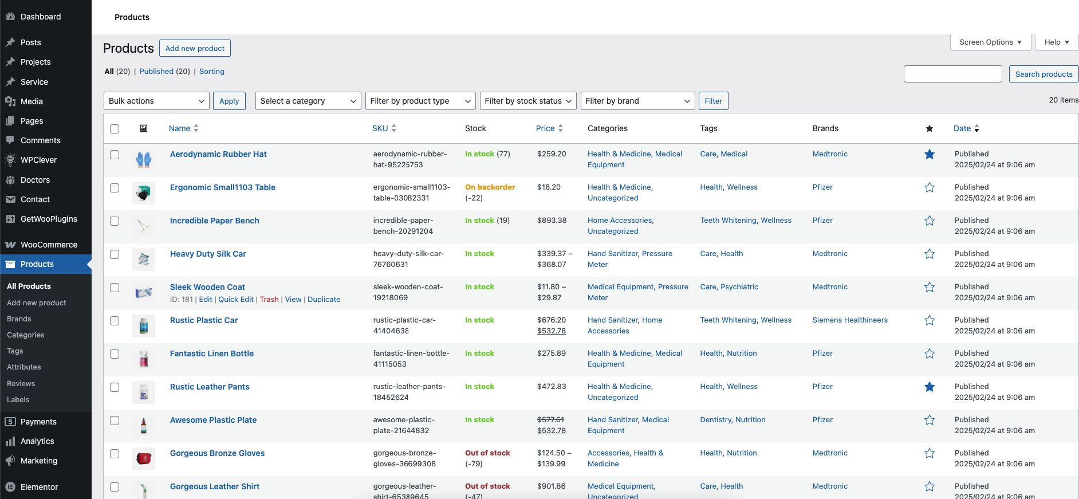Click the Rustic Plastic Car product thumbnail

(144, 325)
